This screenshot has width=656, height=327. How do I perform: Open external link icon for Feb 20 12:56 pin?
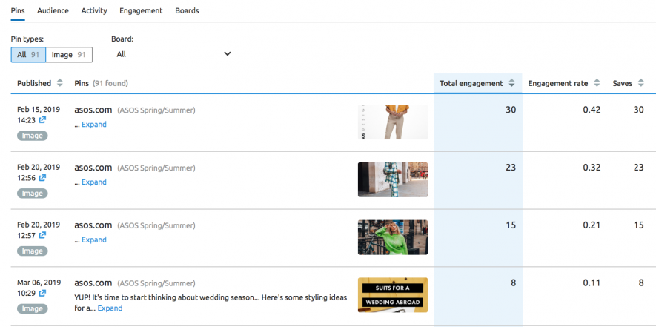[42, 177]
